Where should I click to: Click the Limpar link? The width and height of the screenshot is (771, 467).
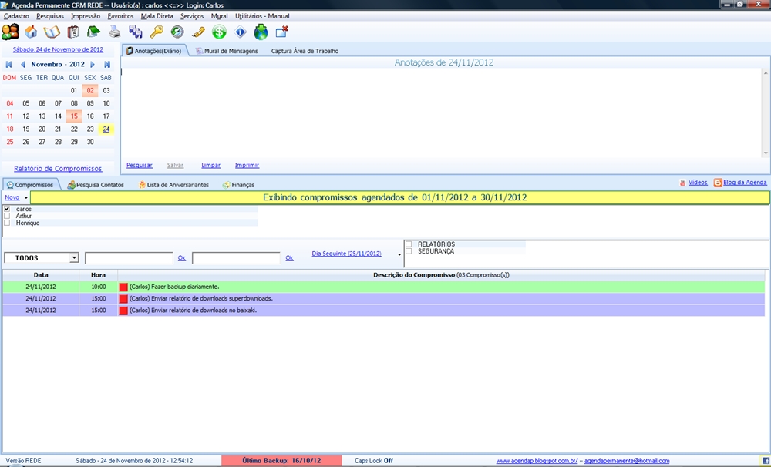click(211, 166)
